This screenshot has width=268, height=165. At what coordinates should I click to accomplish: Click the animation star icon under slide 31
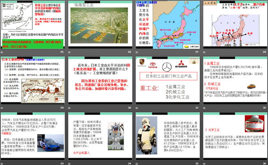pyautogui.click(x=137, y=107)
